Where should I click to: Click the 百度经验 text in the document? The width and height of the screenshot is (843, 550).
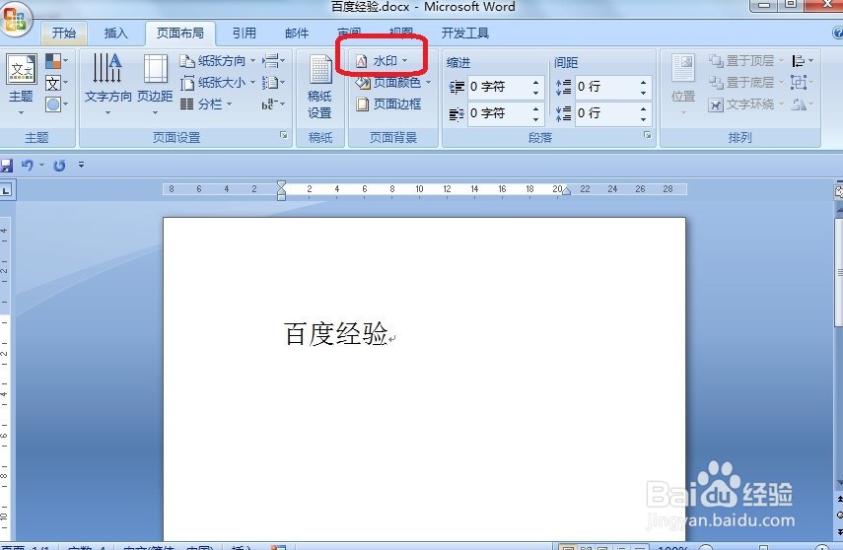pyautogui.click(x=336, y=333)
